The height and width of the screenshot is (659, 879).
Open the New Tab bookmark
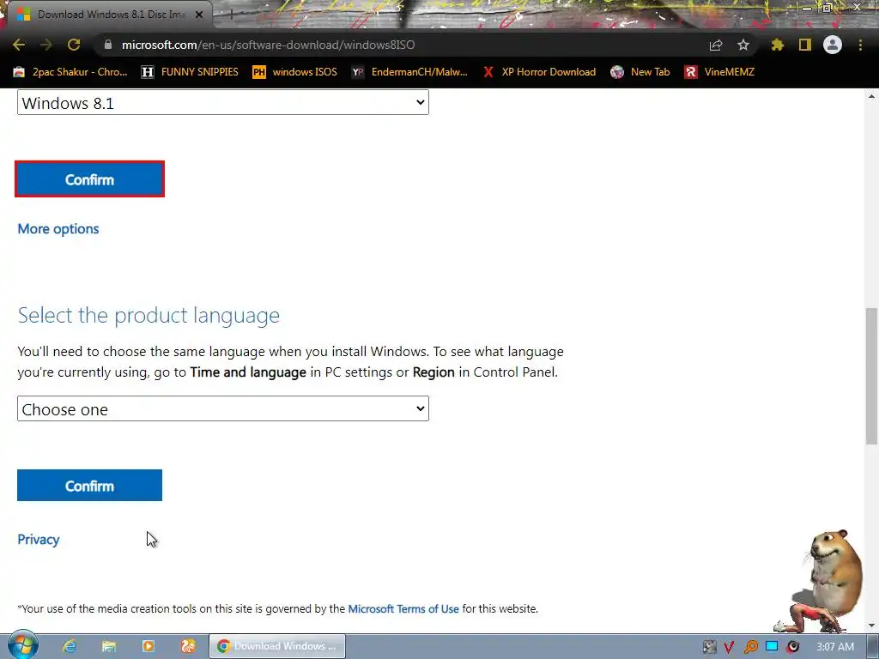point(640,72)
